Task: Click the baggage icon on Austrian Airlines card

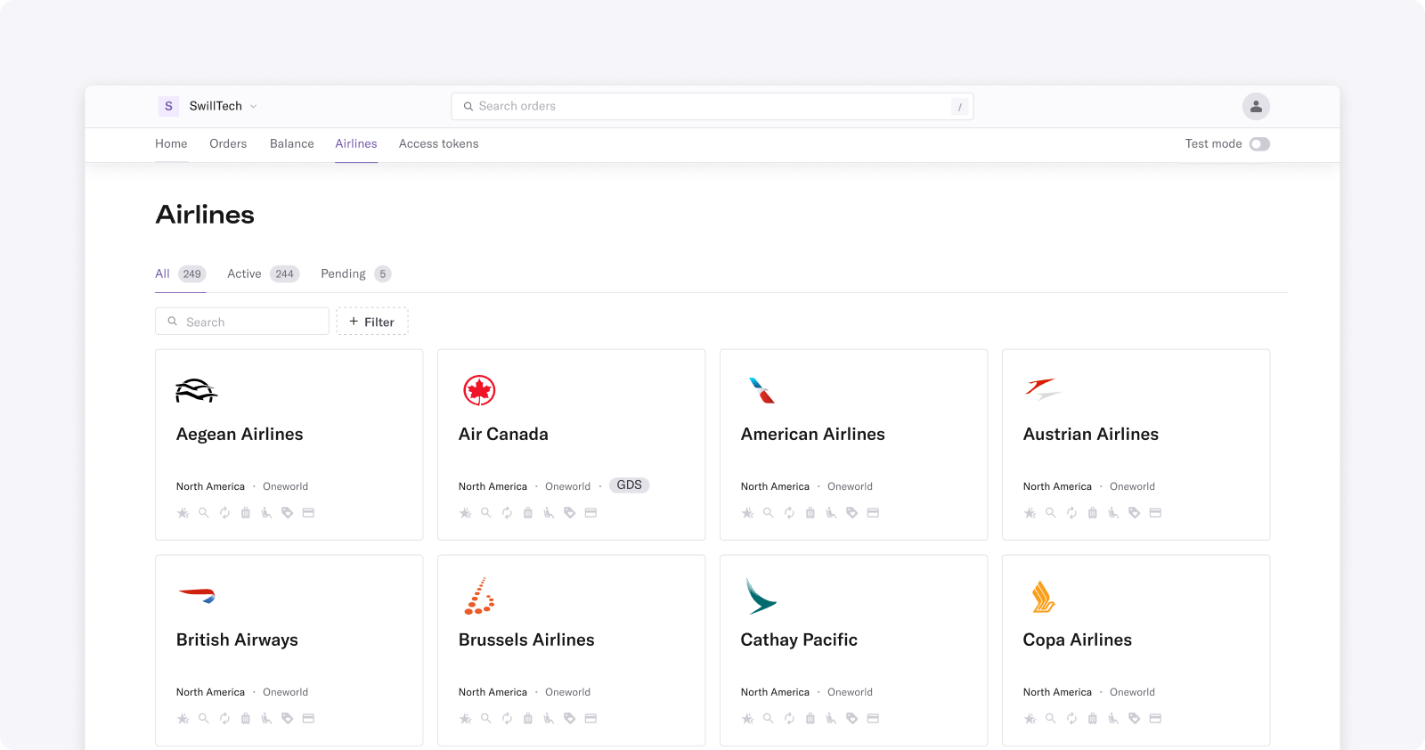Action: [1093, 513]
